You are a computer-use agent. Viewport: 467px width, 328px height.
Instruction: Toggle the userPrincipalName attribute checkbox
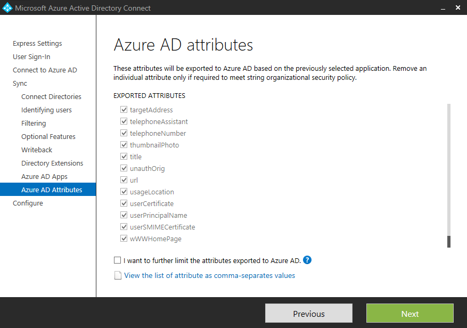point(124,216)
